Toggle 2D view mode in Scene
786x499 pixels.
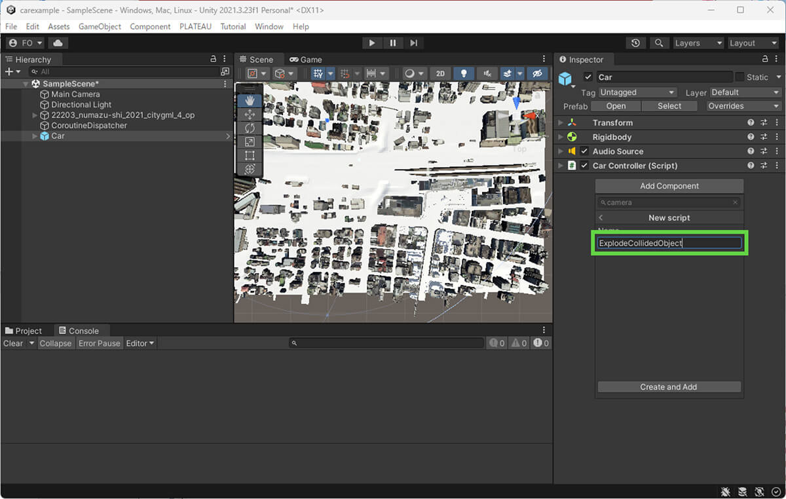coord(440,73)
